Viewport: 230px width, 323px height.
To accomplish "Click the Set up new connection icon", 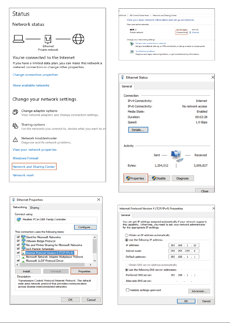I will (132, 44).
